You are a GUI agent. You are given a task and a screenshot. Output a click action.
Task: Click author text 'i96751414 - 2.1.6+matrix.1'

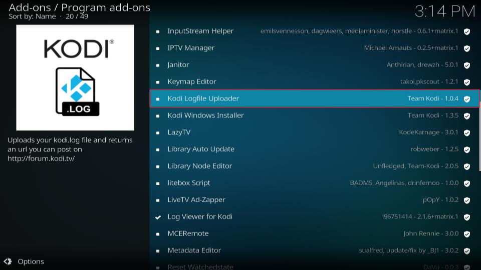click(420, 216)
